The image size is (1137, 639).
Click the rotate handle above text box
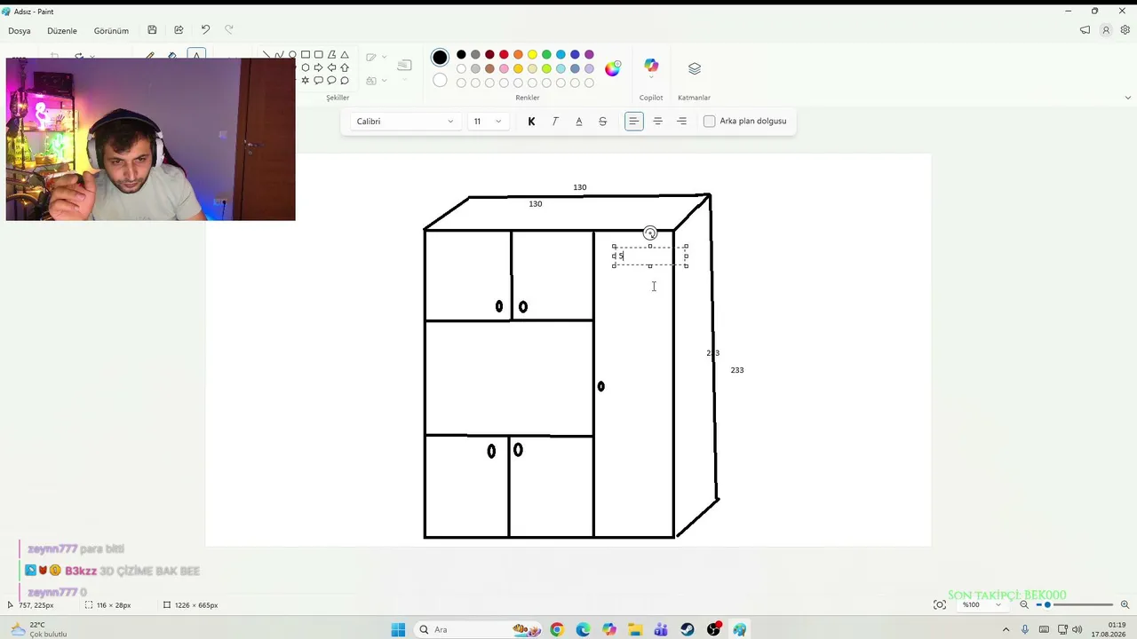point(650,233)
